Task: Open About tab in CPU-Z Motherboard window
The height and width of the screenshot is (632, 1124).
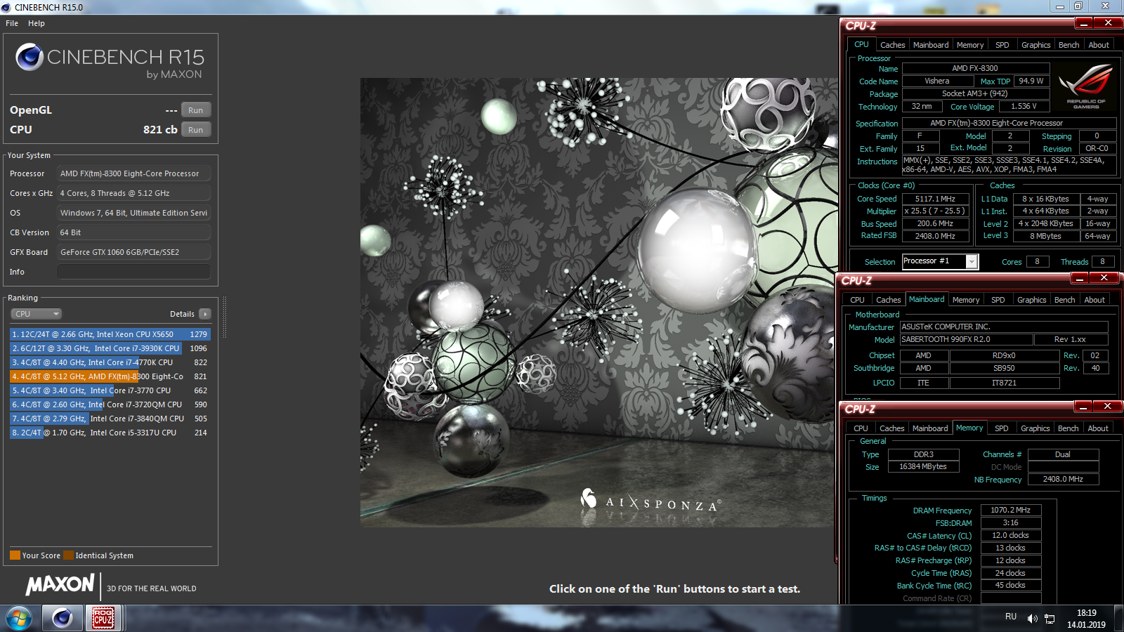Action: (x=1094, y=300)
